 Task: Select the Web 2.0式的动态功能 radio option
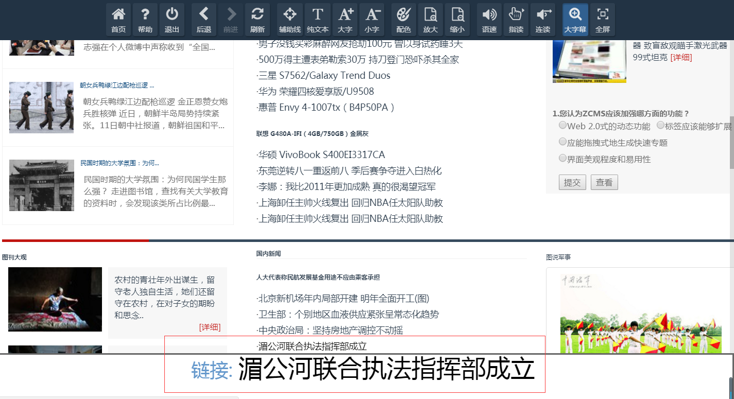coord(563,126)
